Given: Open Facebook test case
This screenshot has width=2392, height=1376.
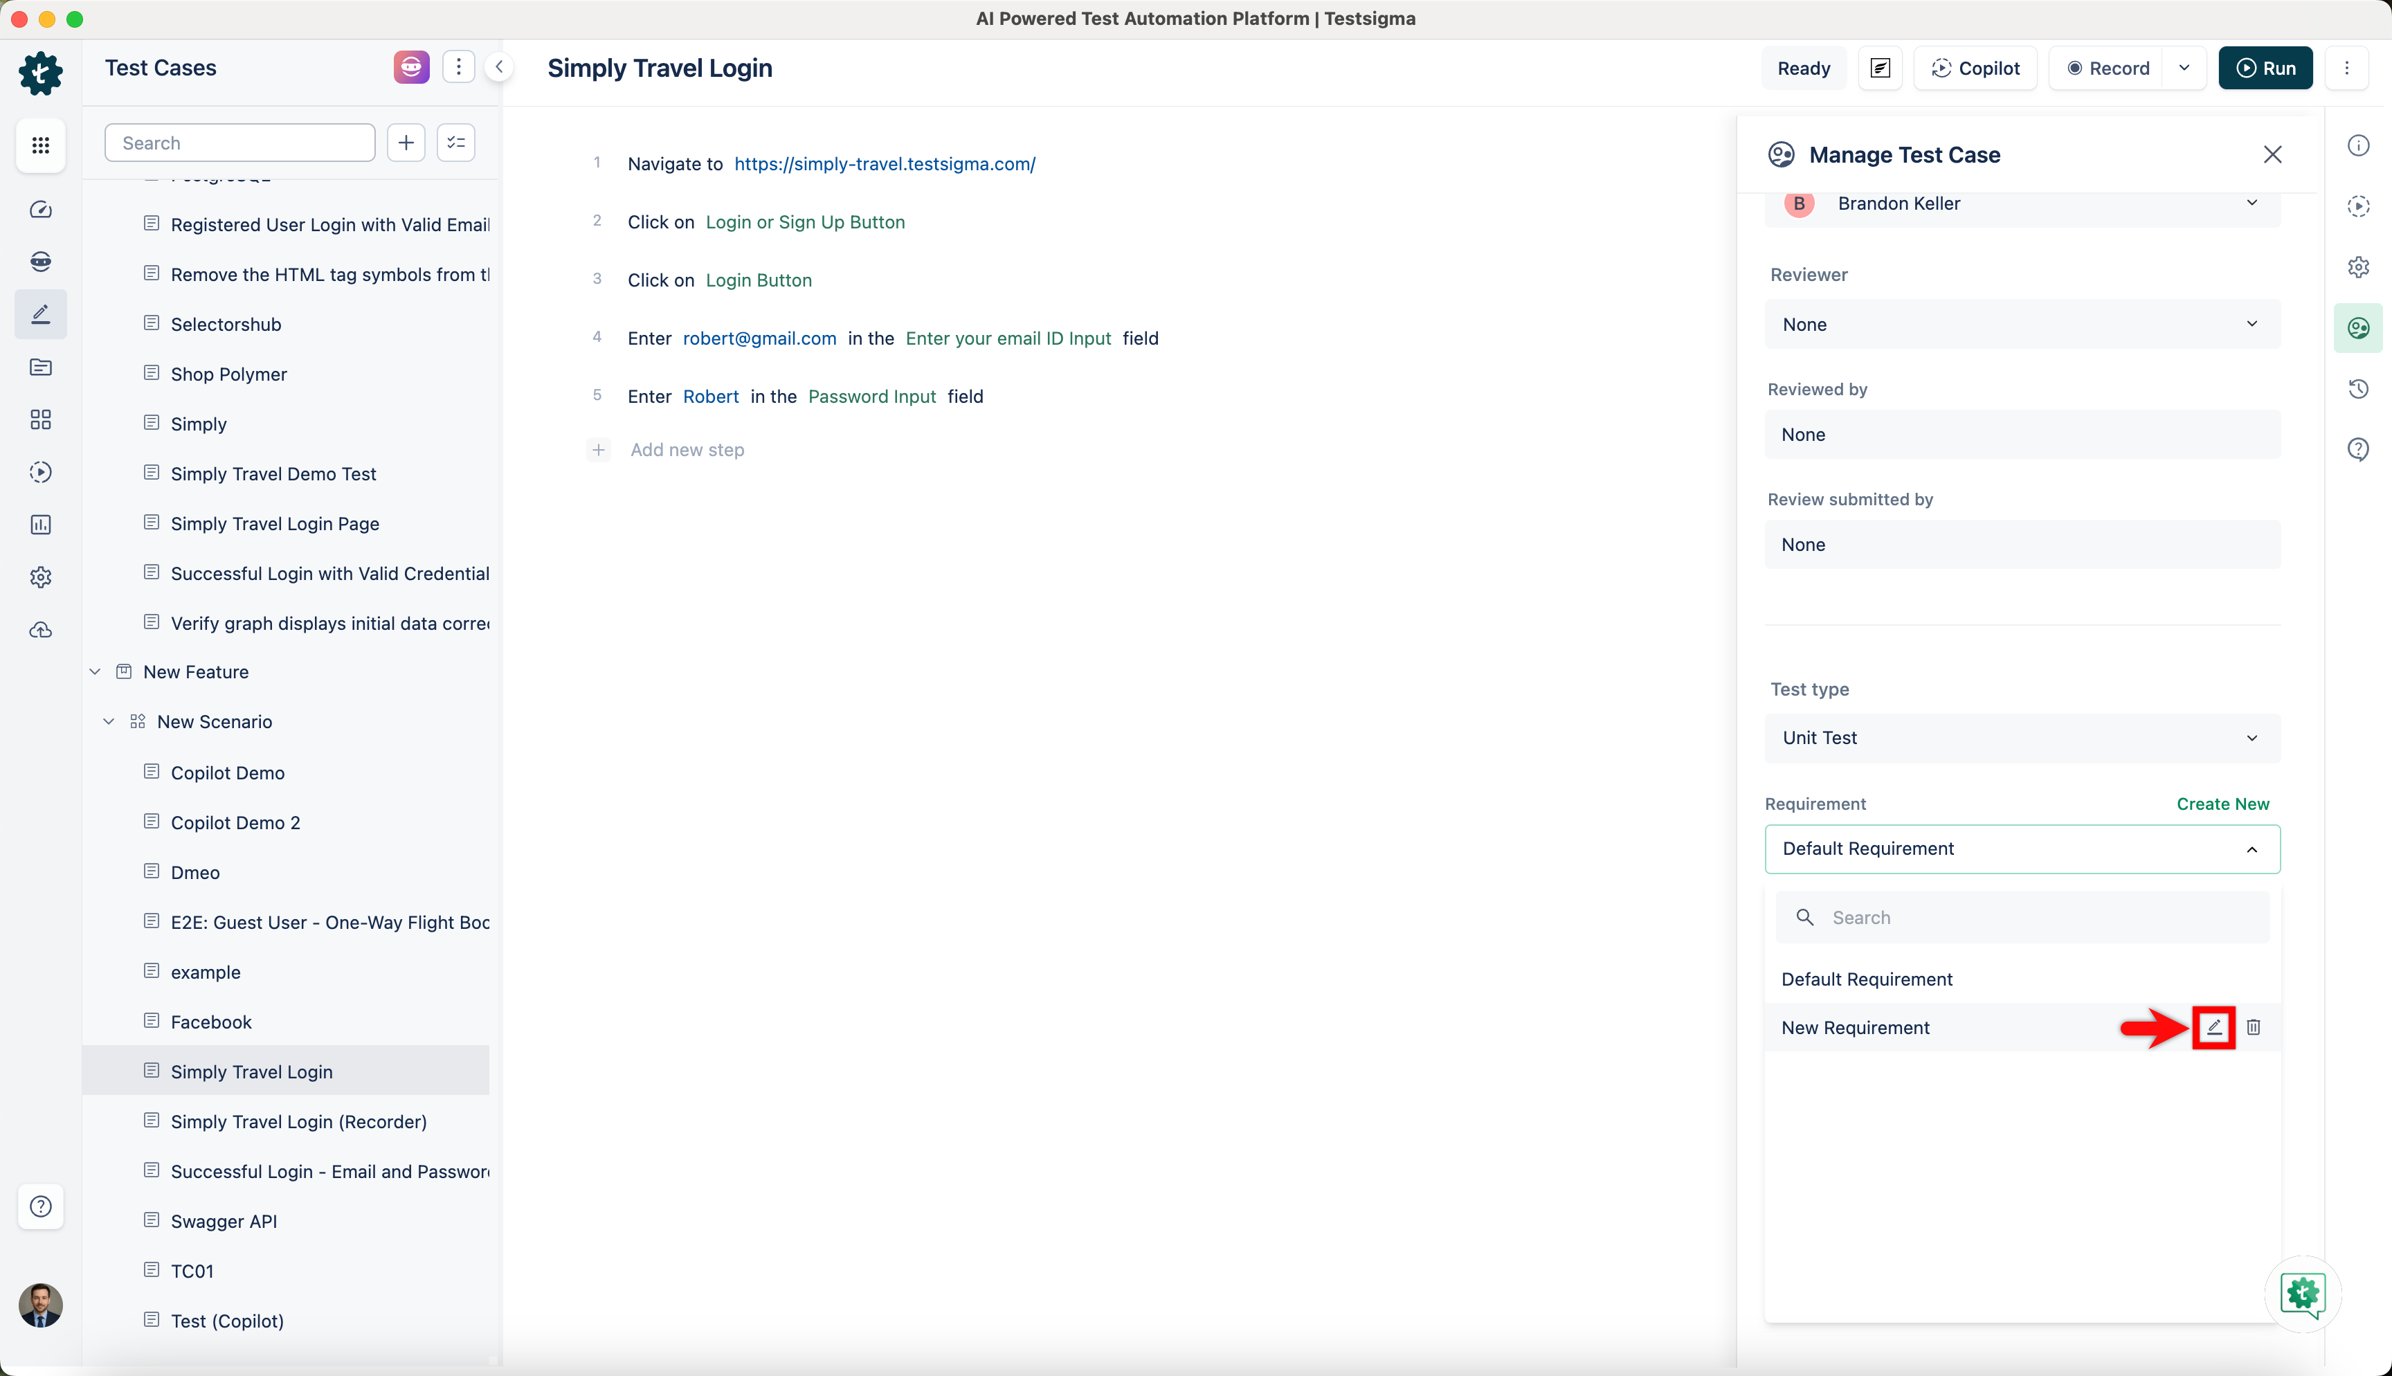Looking at the screenshot, I should (212, 1022).
